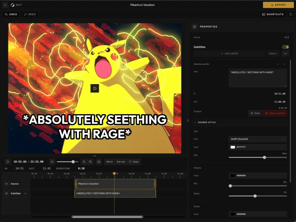Viewport: 296px width, 222px height.
Task: Mute audio with the speaker icon
Action: (52, 162)
